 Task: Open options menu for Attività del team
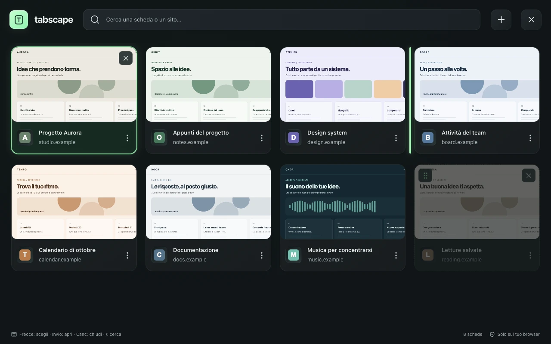pyautogui.click(x=530, y=138)
